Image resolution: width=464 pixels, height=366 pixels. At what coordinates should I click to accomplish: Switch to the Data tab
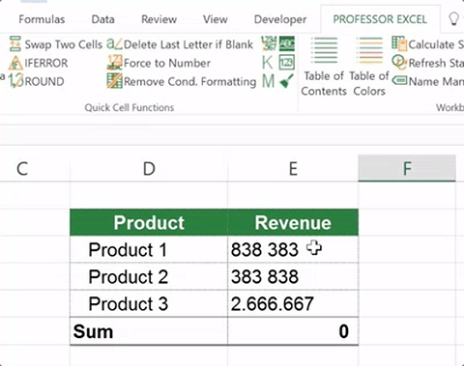point(102,19)
